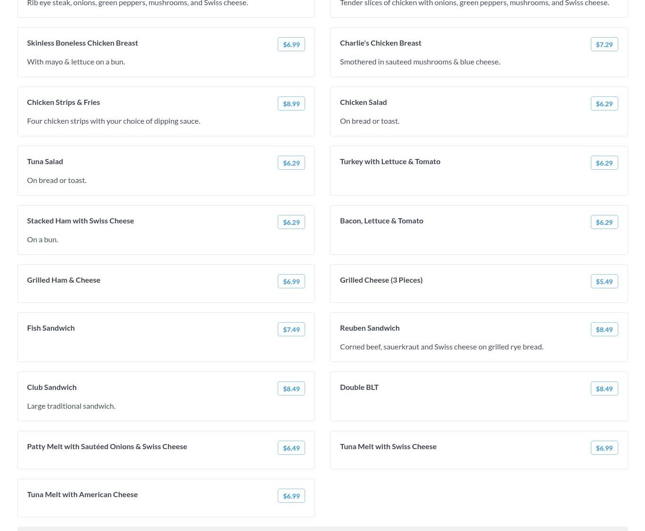645x531 pixels.
Task: Select the $7.29 Charlie's Chicken Breast price tag
Action: click(x=604, y=44)
